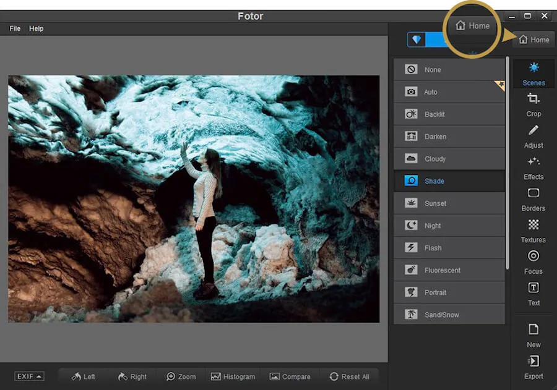
Task: Open the File menu
Action: pos(14,28)
